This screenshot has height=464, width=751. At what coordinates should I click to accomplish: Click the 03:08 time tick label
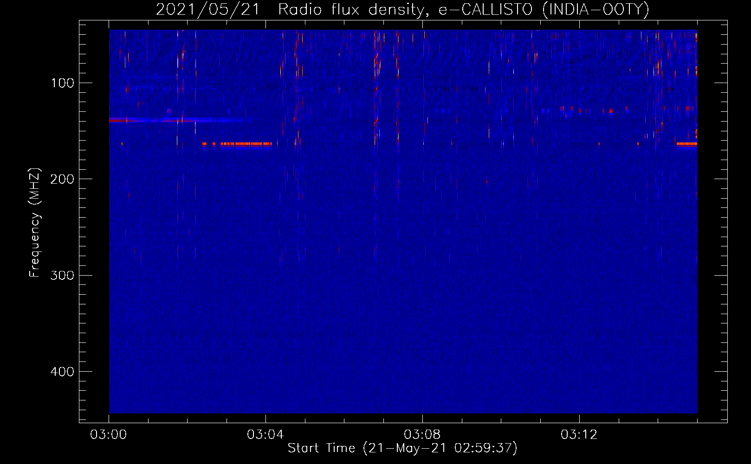click(x=422, y=435)
